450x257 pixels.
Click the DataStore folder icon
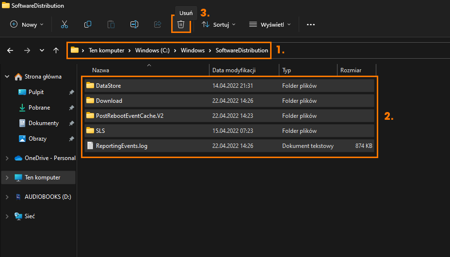point(90,85)
